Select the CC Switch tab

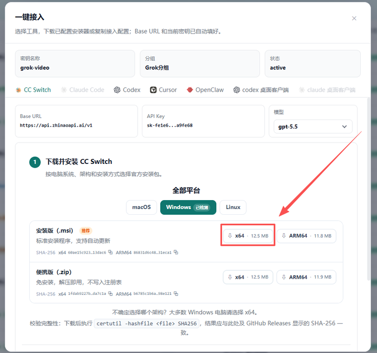click(x=34, y=90)
